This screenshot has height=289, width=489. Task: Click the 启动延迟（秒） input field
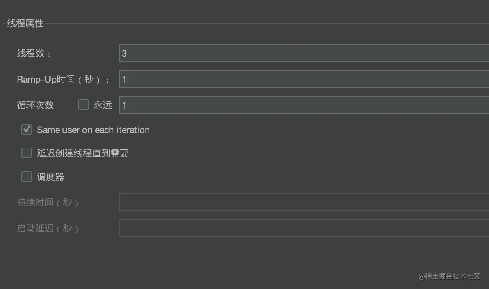click(x=304, y=228)
